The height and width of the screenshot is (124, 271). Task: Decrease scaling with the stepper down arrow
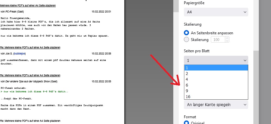(227, 41)
